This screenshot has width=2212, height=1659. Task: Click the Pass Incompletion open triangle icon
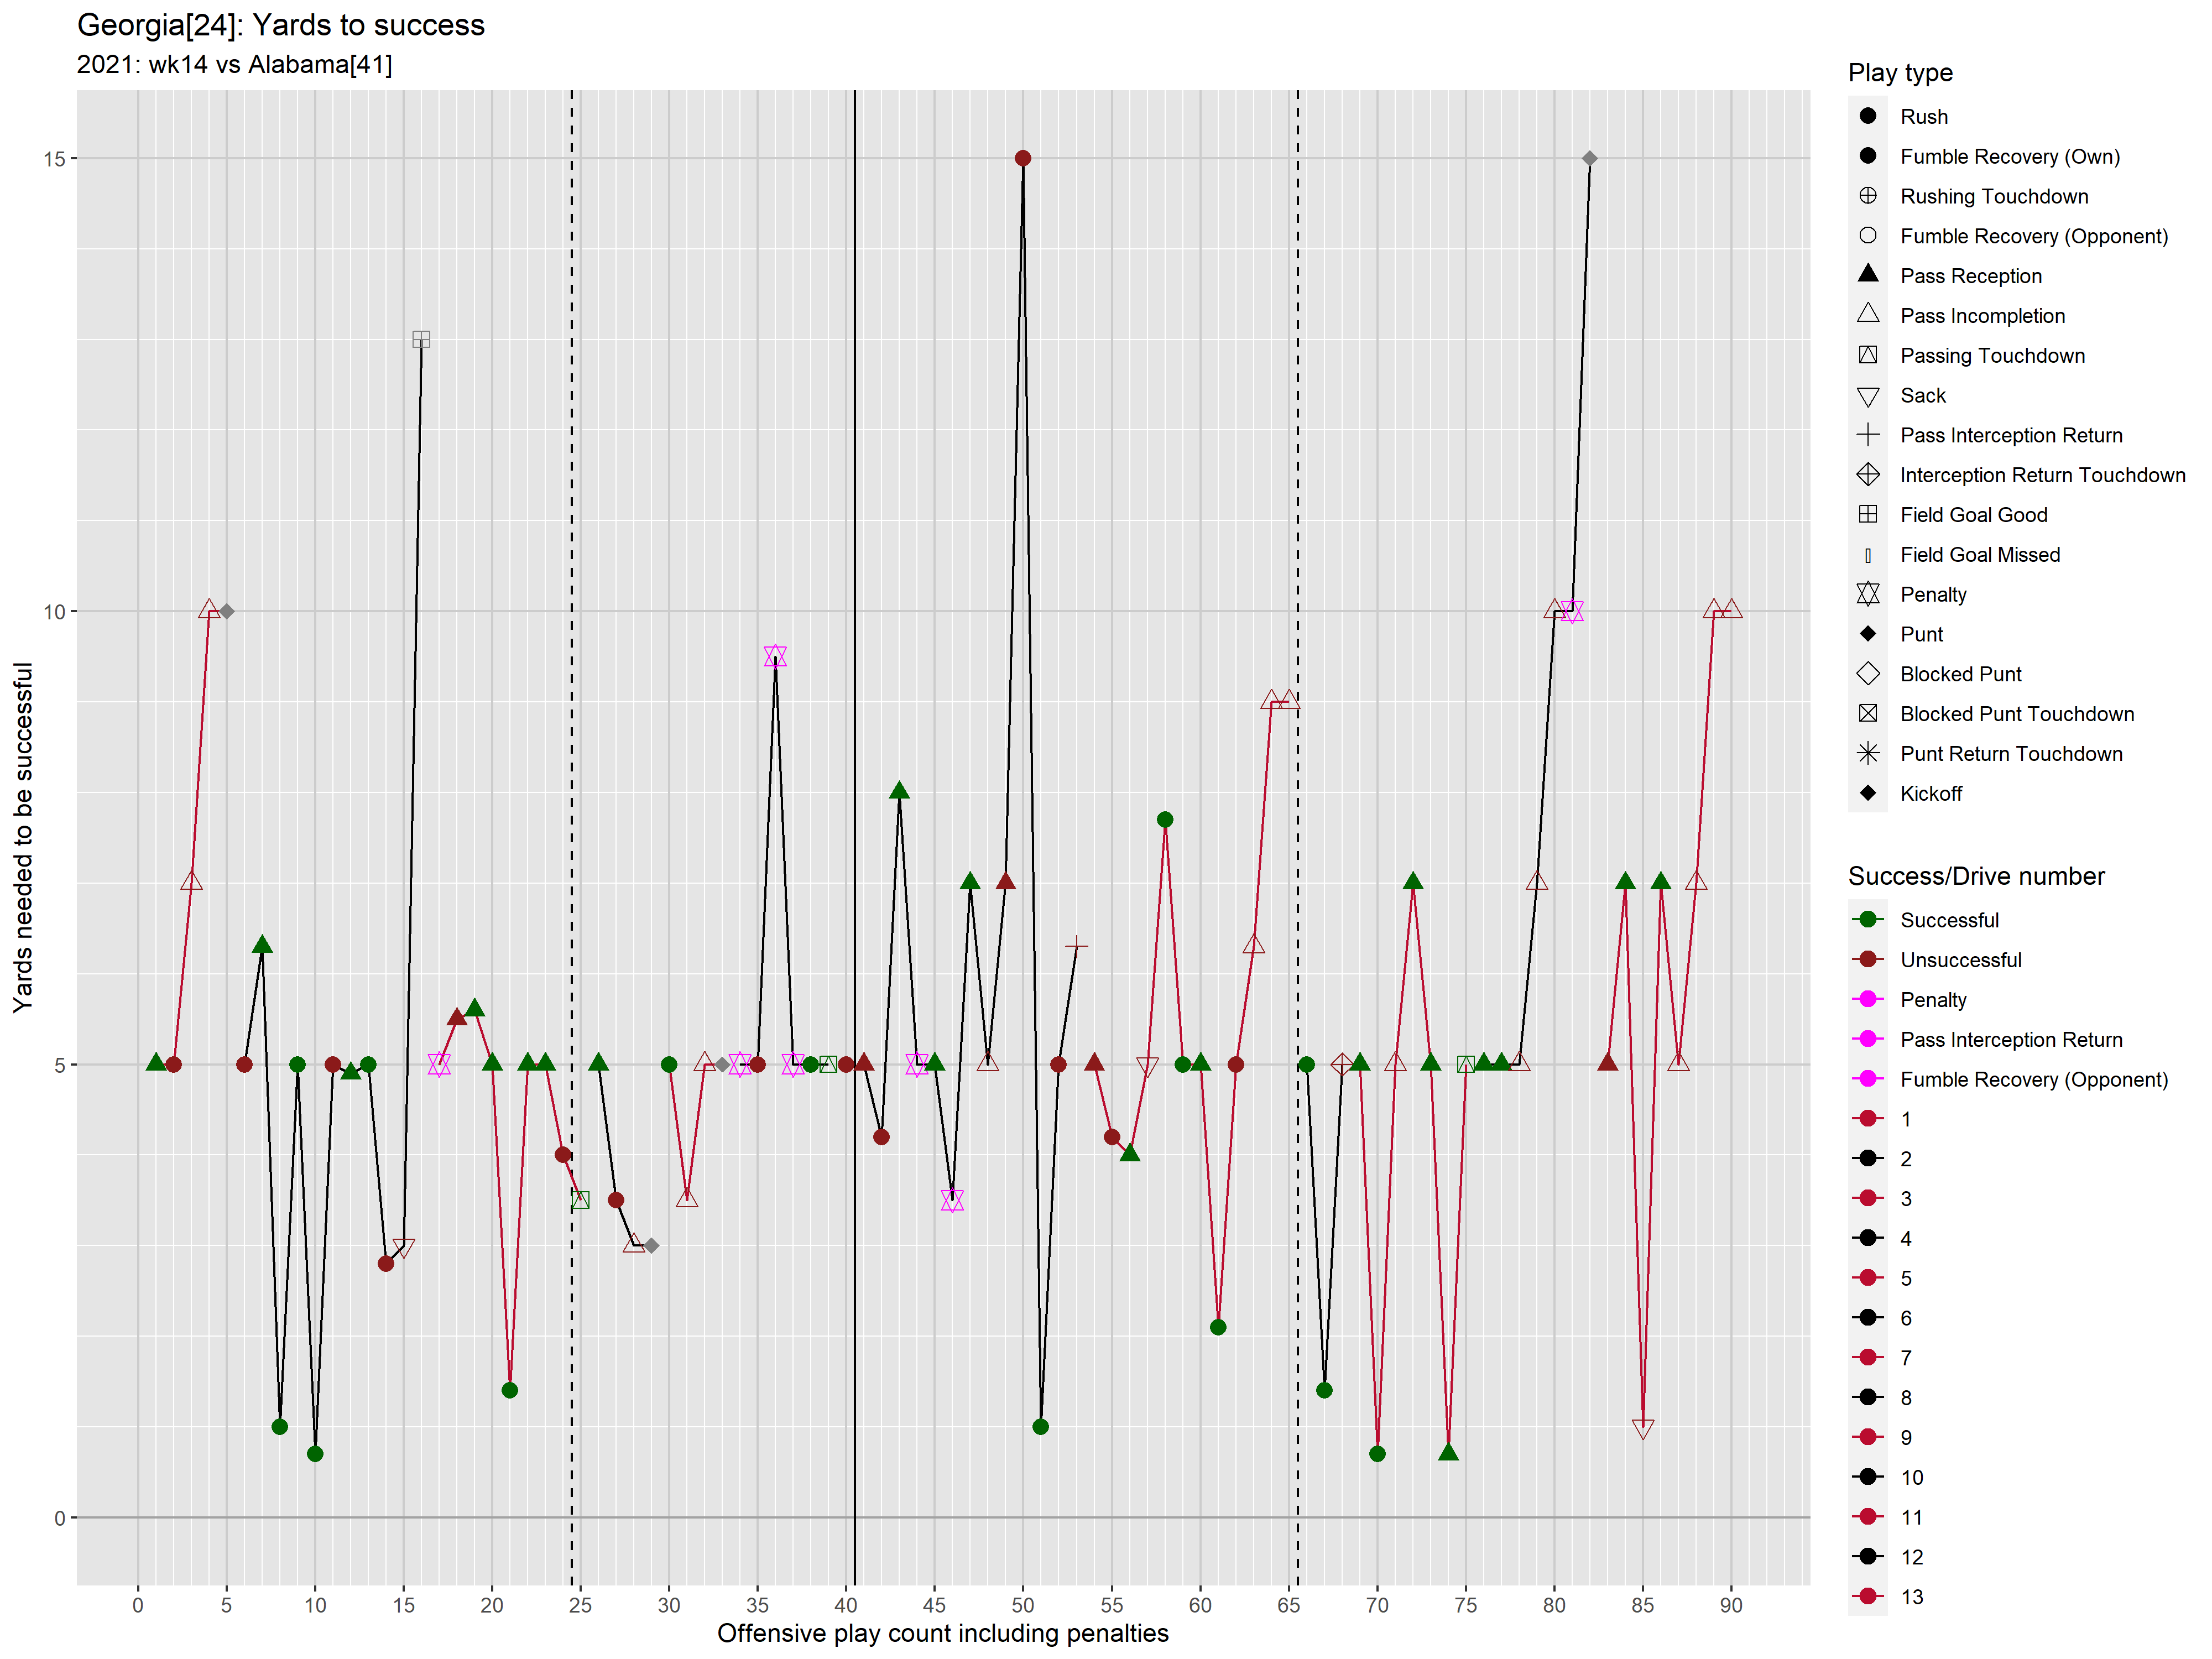1867,314
